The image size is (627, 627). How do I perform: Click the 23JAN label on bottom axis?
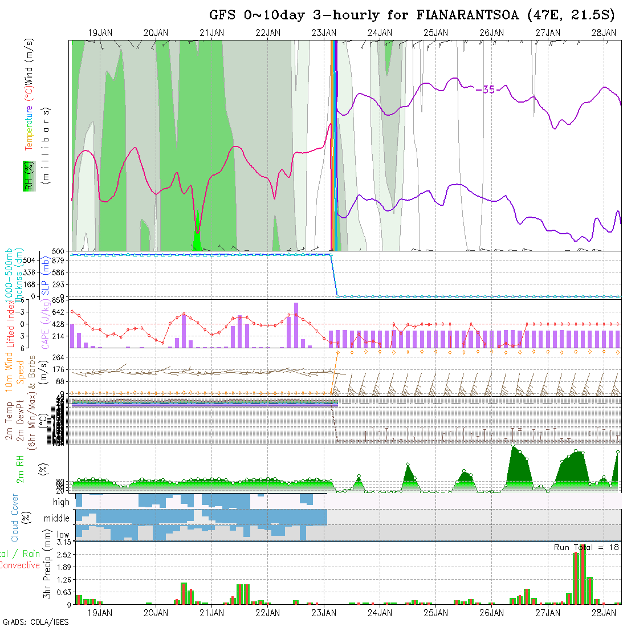324,613
